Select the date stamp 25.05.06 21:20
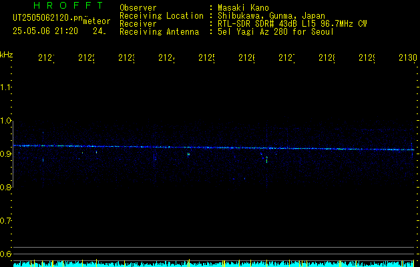420x267 pixels. [x=45, y=31]
